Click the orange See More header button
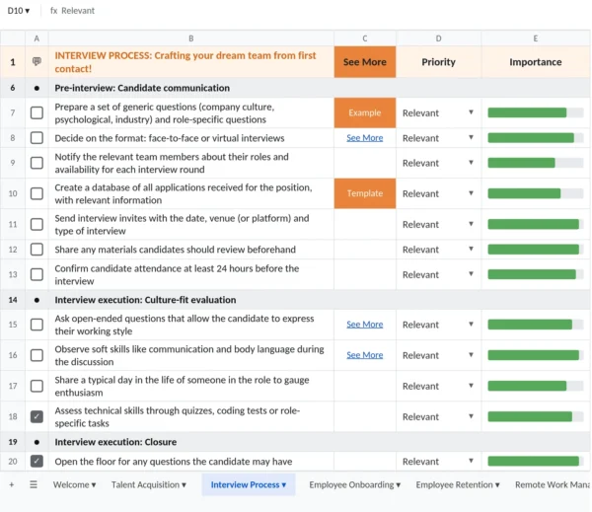The width and height of the screenshot is (592, 512). click(365, 62)
